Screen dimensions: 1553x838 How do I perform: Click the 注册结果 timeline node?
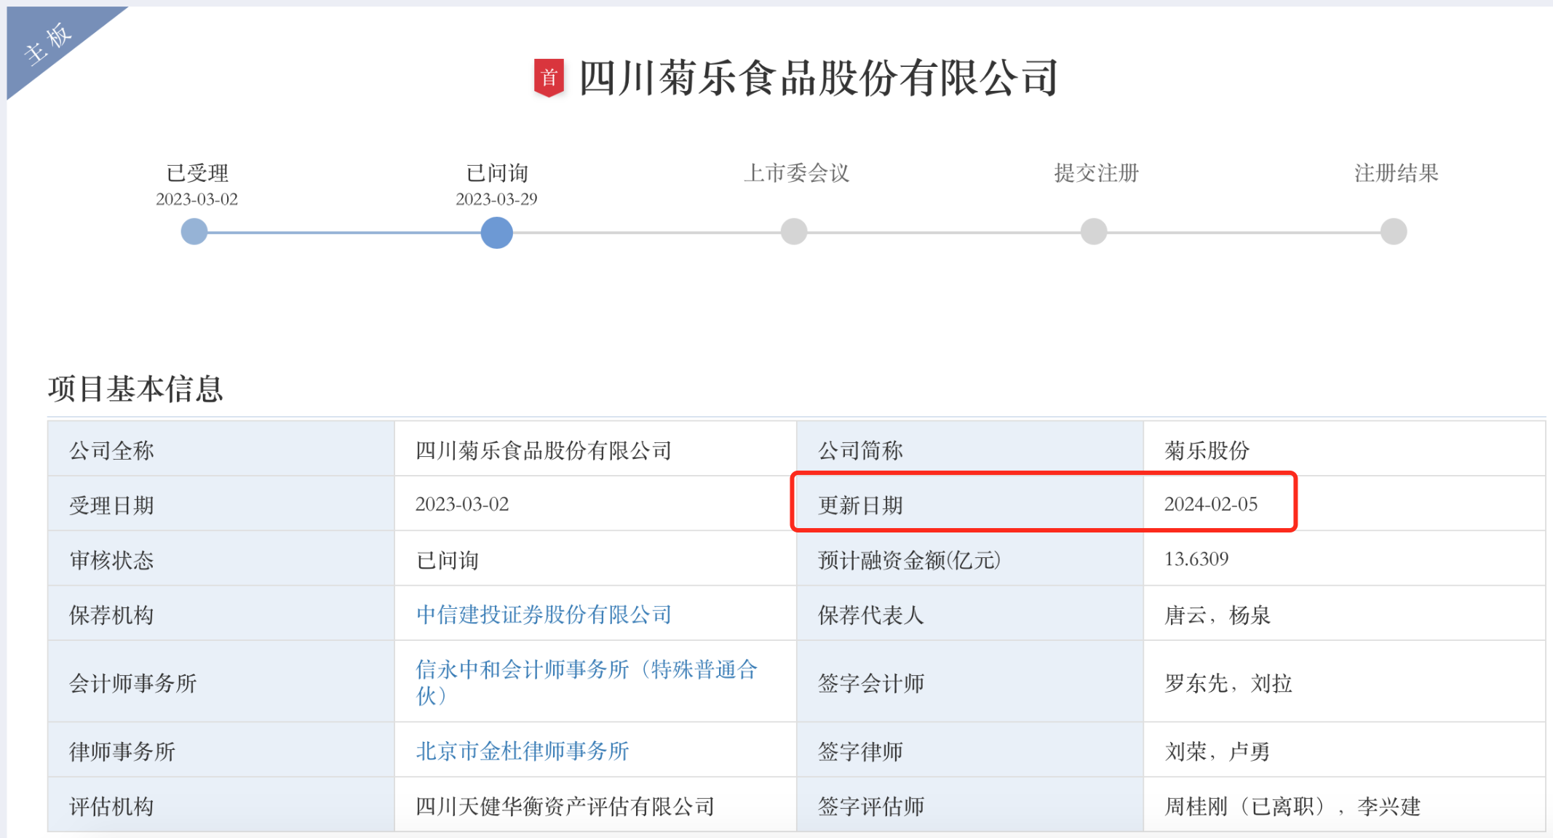click(1394, 232)
